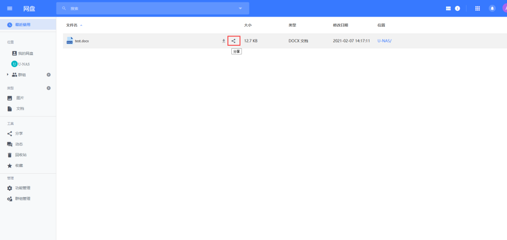The height and width of the screenshot is (240, 507).
Task: Open the user avatar menu
Action: coord(505,8)
